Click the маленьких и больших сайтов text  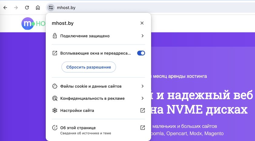[185, 126]
